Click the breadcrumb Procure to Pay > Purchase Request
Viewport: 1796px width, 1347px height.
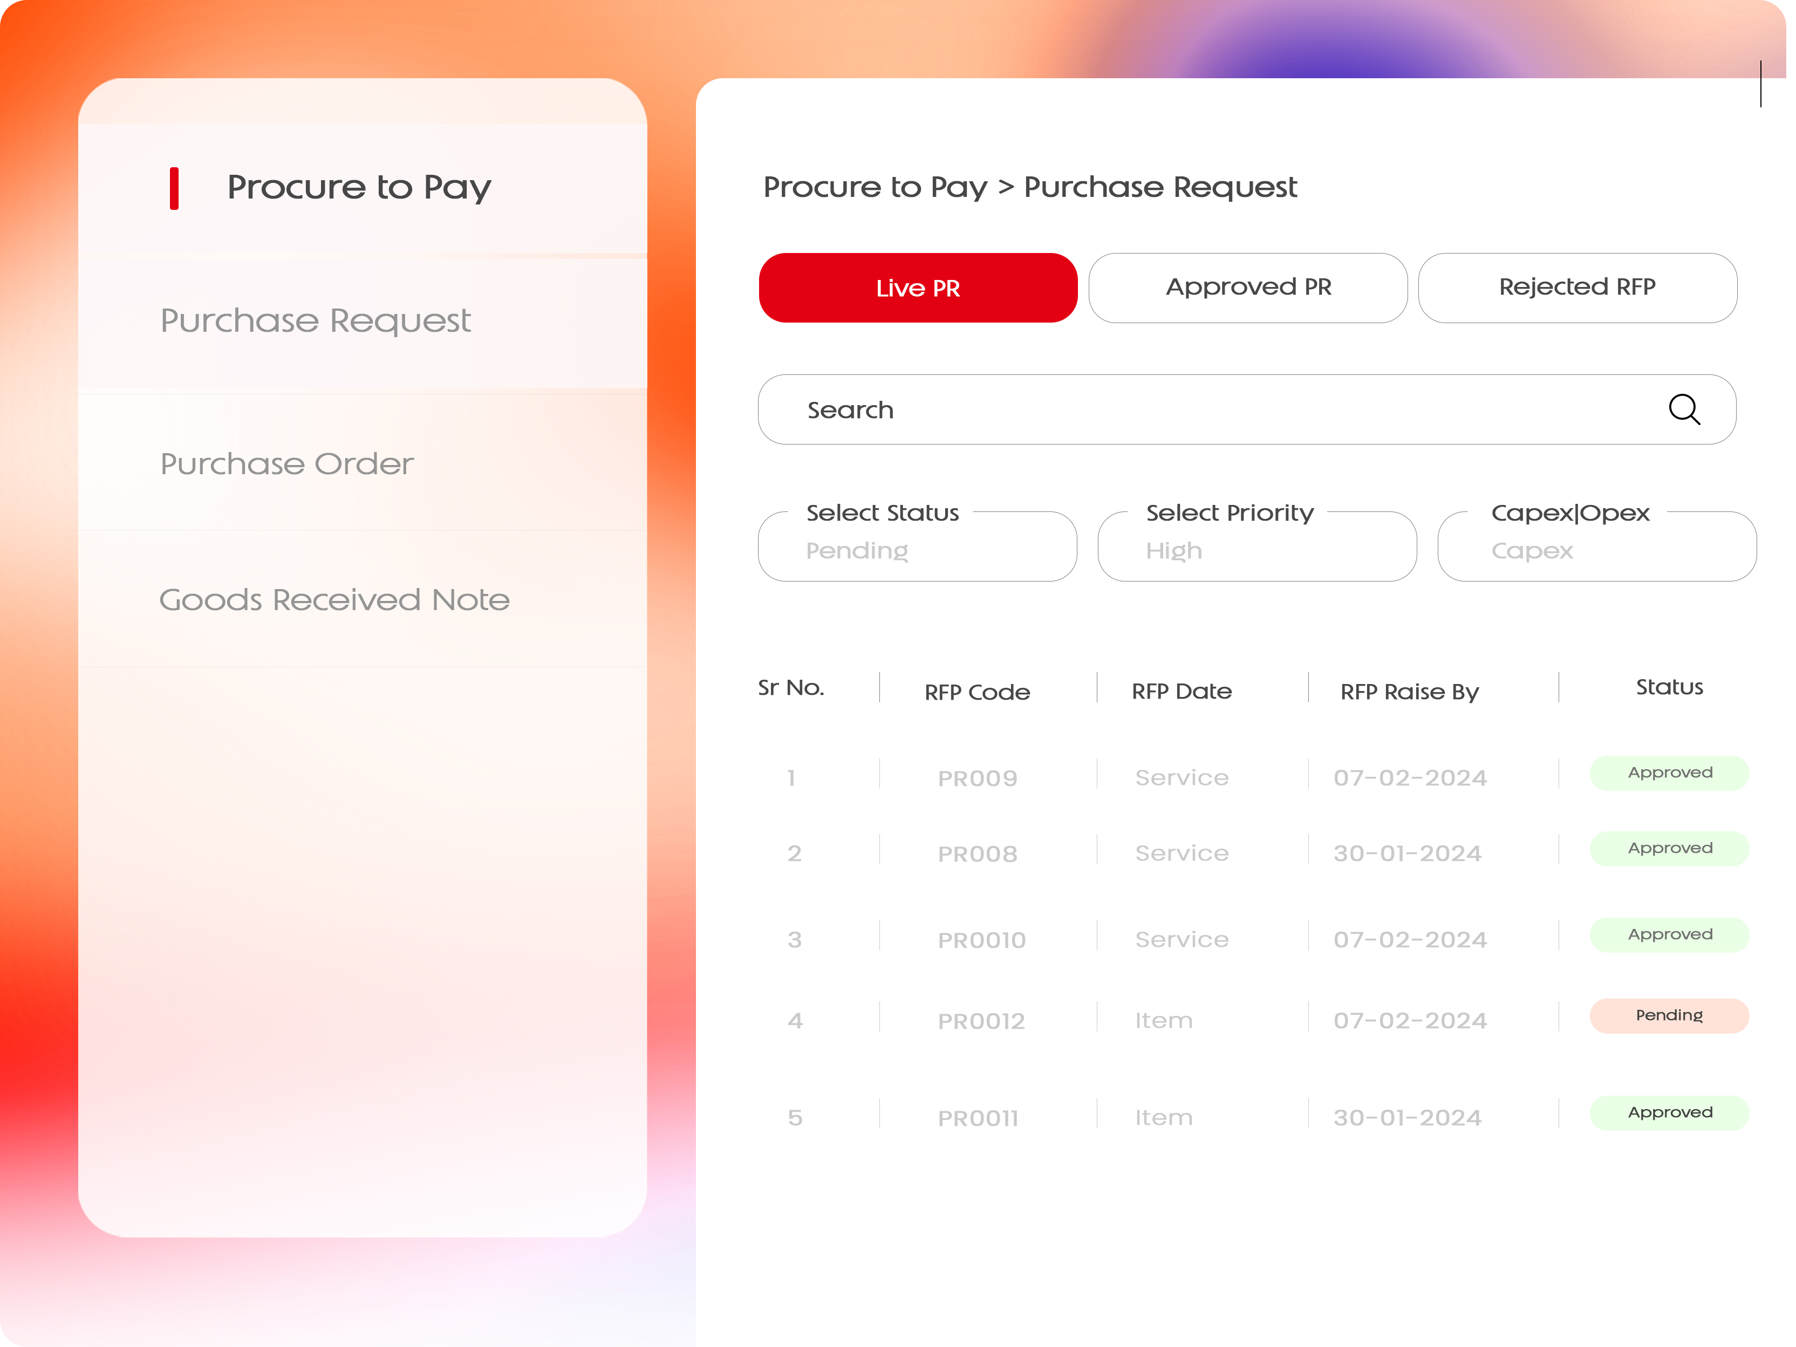[1029, 188]
